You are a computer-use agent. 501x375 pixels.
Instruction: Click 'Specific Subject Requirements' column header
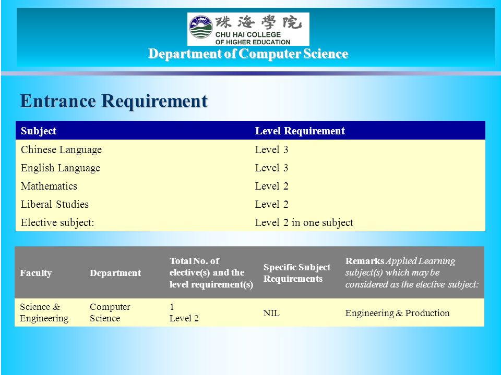[297, 272]
